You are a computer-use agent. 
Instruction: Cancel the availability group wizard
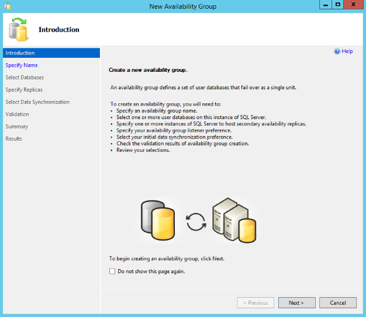(337, 303)
